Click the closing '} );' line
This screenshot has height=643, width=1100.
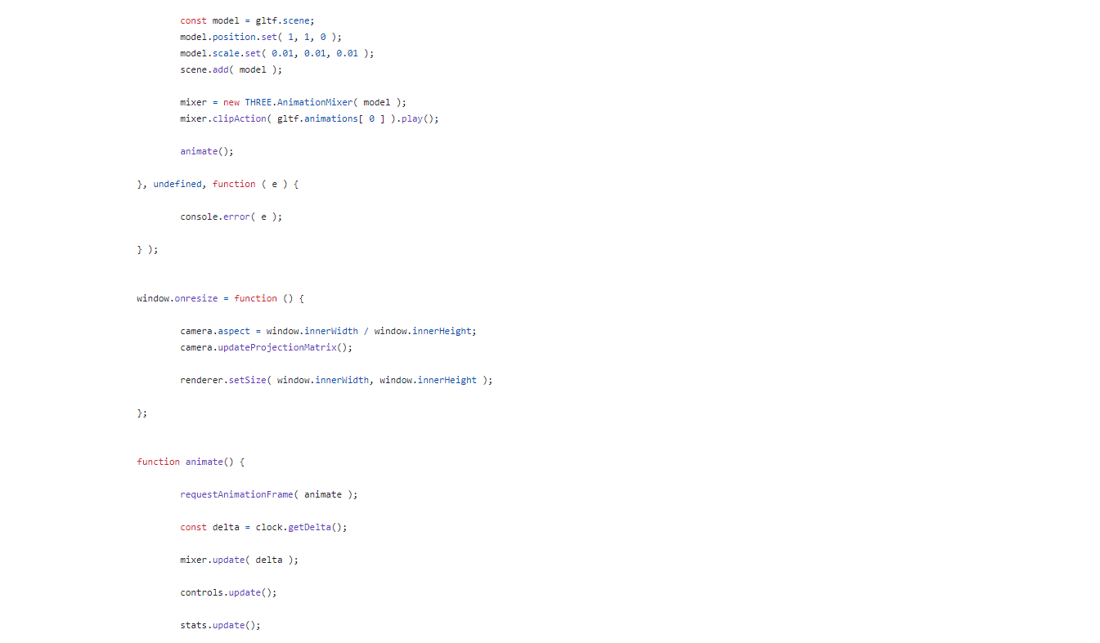click(x=147, y=249)
